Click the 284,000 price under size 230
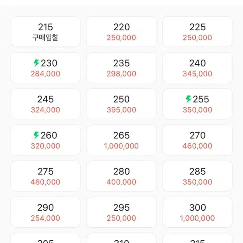Screen dimensions: 243x243 pos(46,74)
